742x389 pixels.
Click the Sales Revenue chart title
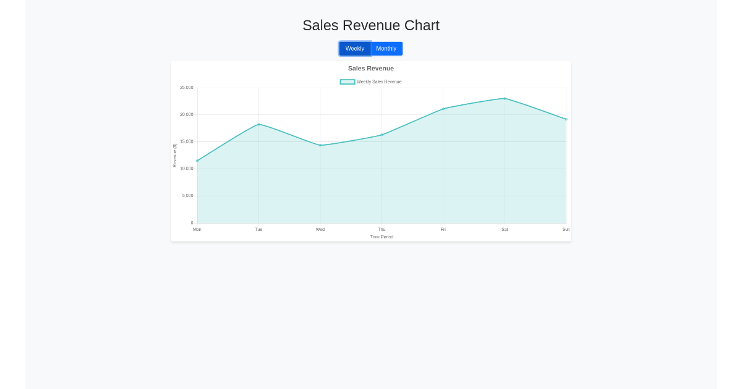coord(370,69)
